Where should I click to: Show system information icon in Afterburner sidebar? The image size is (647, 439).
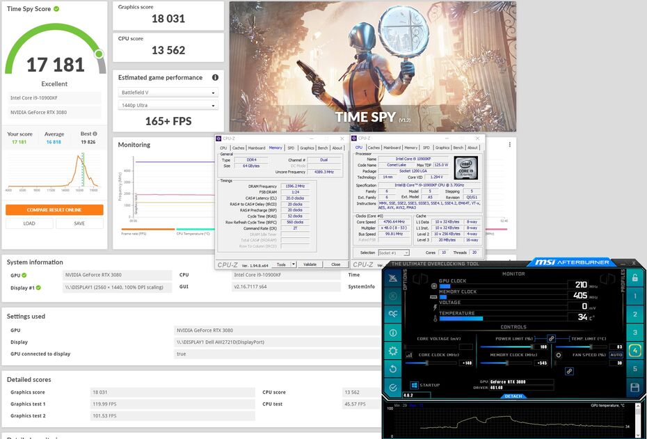(x=393, y=333)
